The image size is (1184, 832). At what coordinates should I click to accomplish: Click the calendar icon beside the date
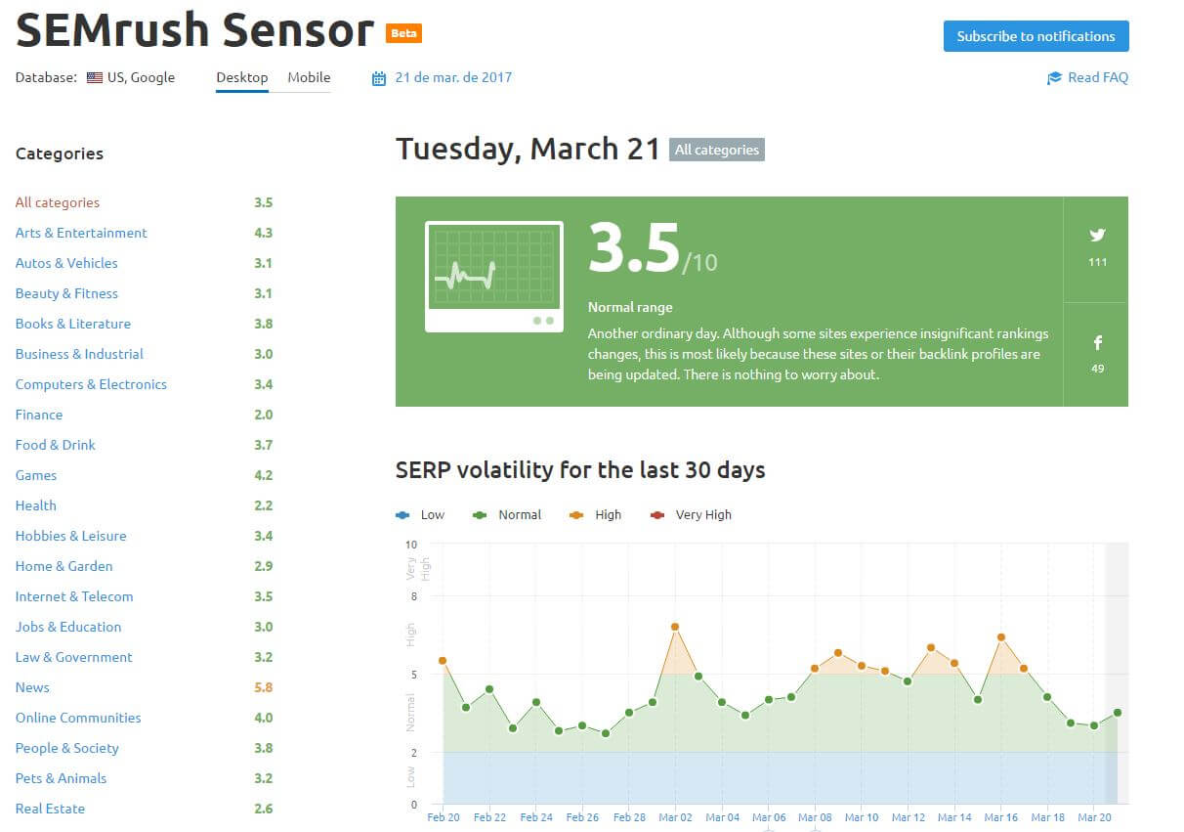click(379, 77)
